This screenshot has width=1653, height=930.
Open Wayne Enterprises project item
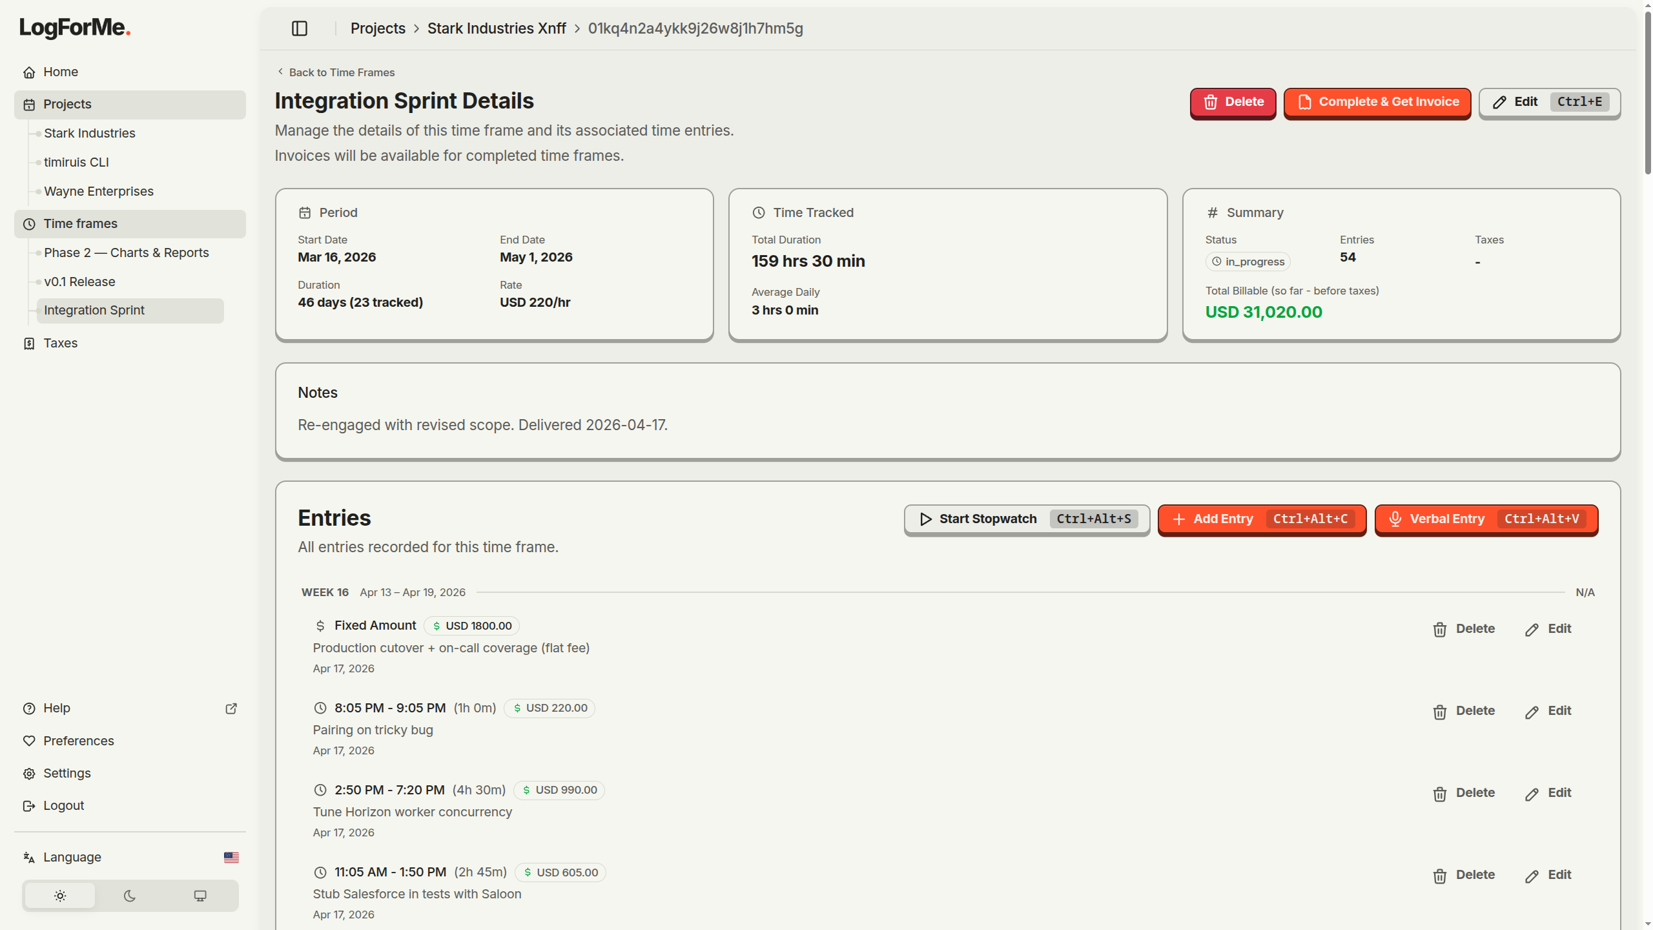coord(99,191)
